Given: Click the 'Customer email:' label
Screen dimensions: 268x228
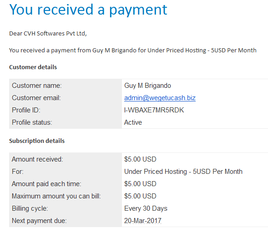Looking at the screenshot, I should click(x=36, y=98).
